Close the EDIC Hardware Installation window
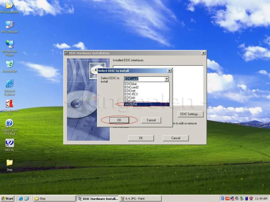This screenshot has width=270, height=202. pyautogui.click(x=204, y=53)
